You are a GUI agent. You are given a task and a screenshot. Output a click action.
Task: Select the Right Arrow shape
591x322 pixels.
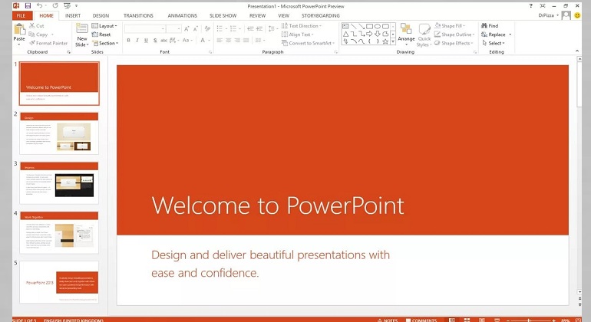coord(369,34)
